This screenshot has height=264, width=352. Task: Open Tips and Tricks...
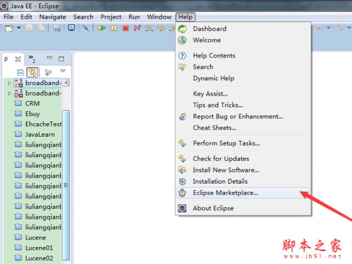point(243,105)
